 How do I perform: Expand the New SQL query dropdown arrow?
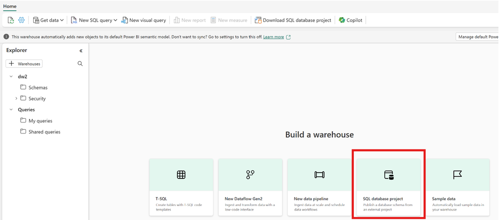[x=116, y=20]
